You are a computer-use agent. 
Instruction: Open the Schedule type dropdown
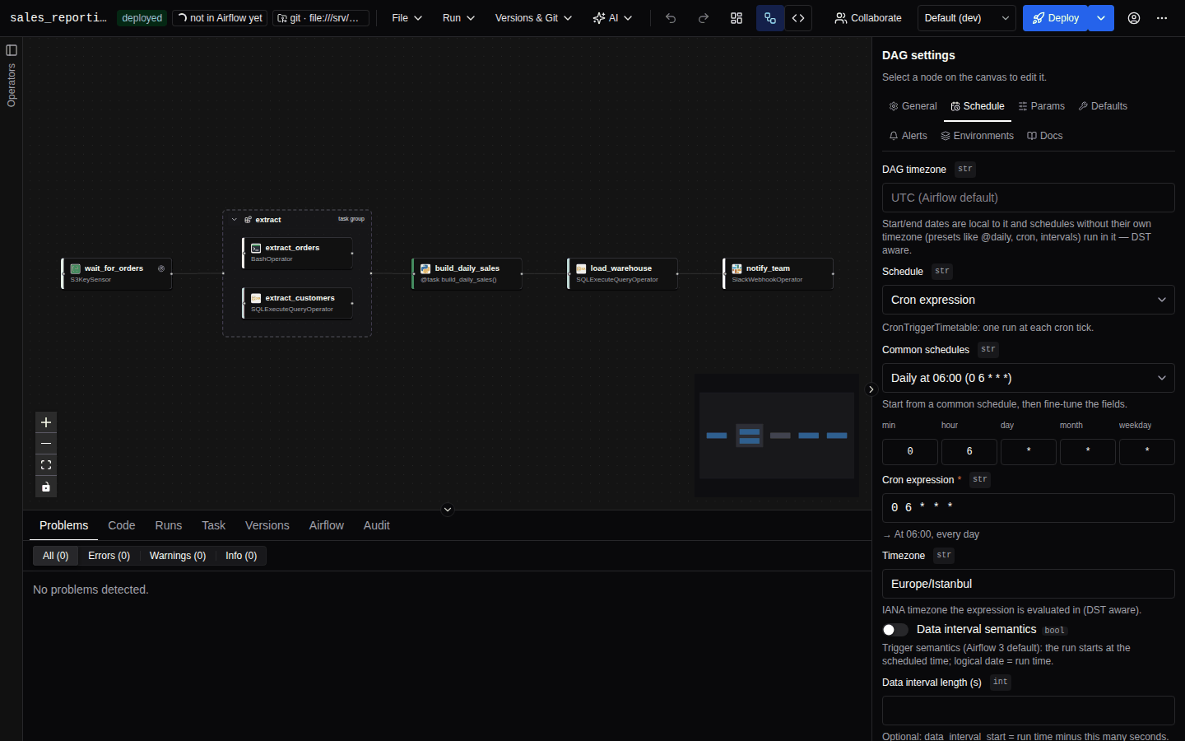coord(1029,300)
